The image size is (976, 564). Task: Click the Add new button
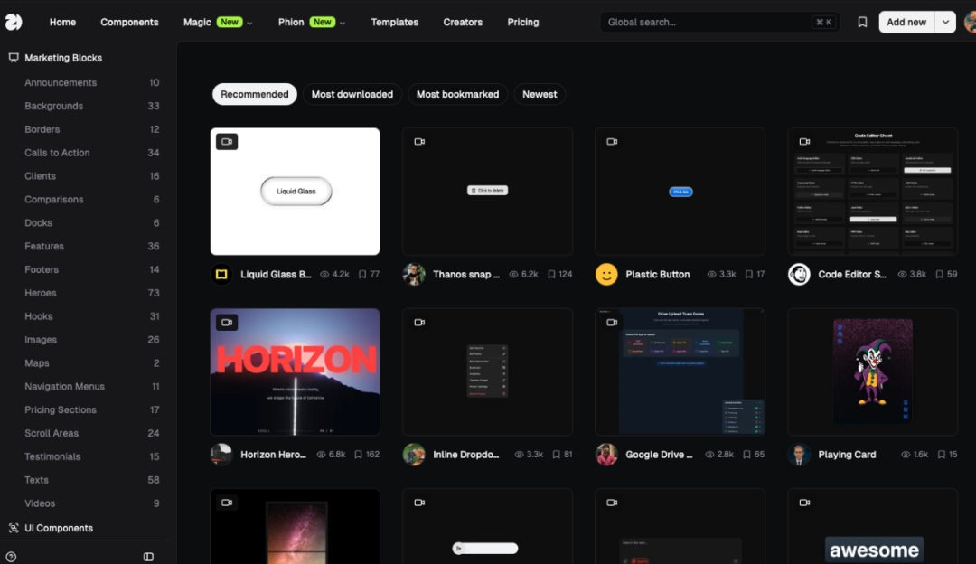pos(906,22)
